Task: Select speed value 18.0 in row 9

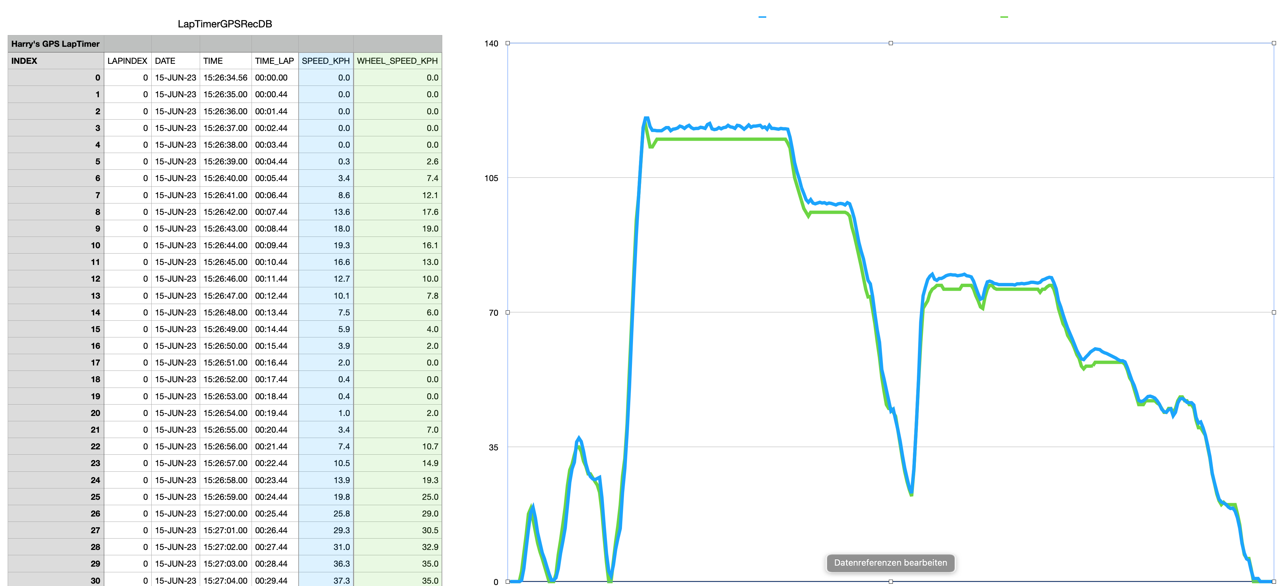Action: point(326,229)
